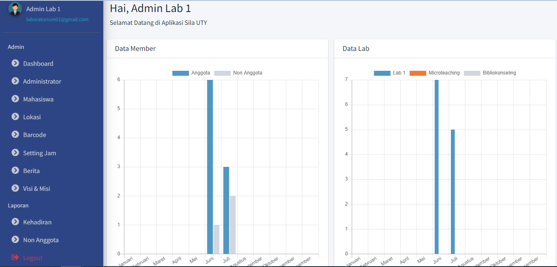Click the gray Bibliokonseling legend color box
The height and width of the screenshot is (267, 557).
click(x=472, y=73)
